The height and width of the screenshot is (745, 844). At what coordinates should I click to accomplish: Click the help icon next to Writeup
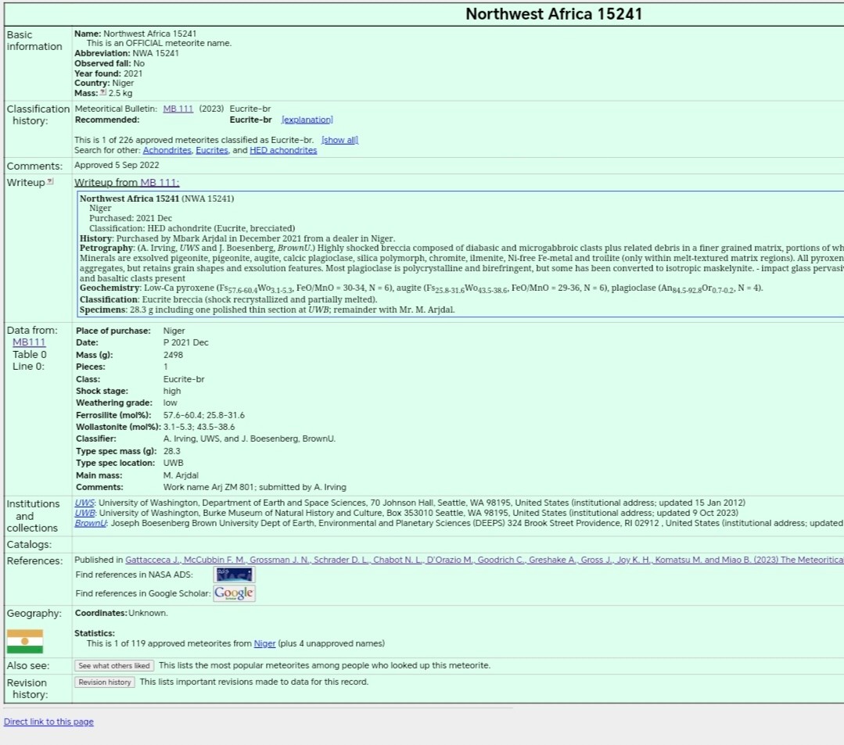(50, 182)
